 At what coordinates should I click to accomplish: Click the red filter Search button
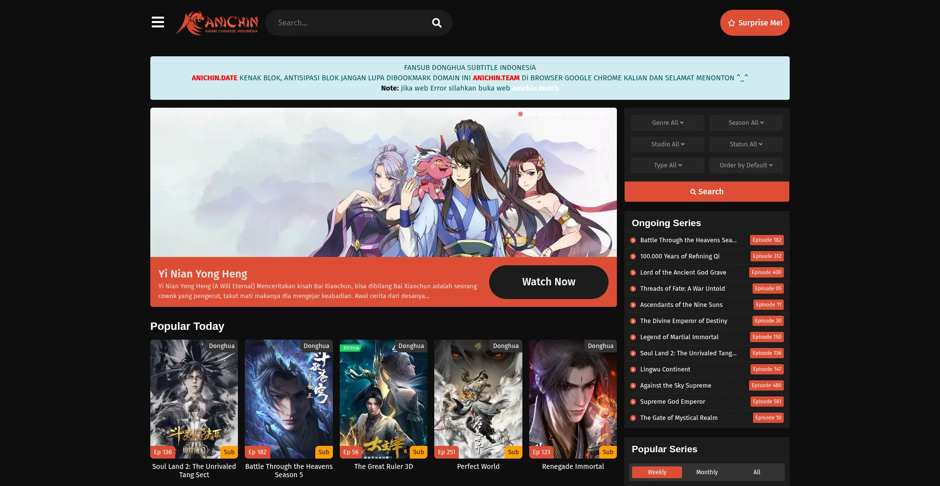coord(706,192)
